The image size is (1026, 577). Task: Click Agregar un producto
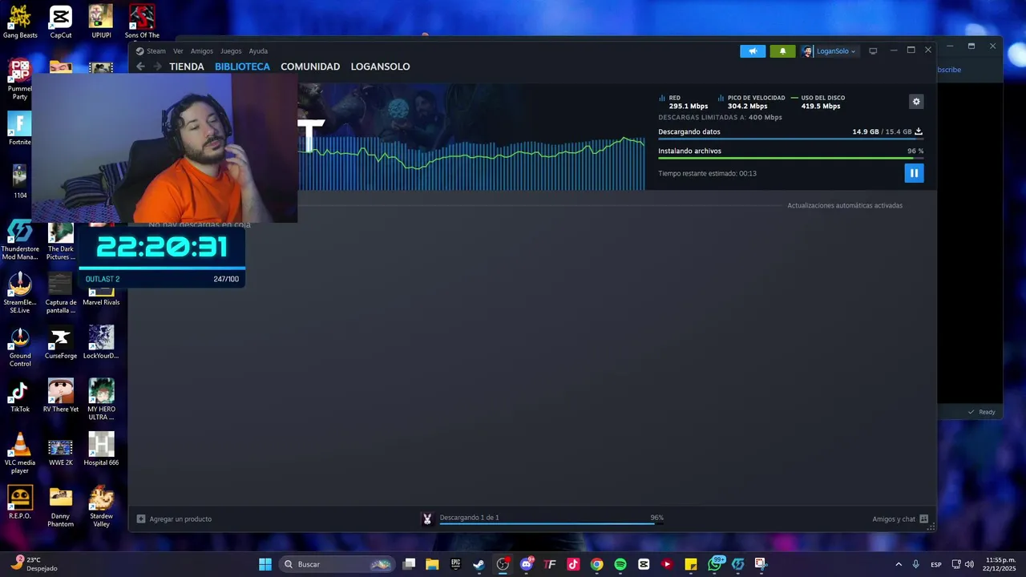174,519
